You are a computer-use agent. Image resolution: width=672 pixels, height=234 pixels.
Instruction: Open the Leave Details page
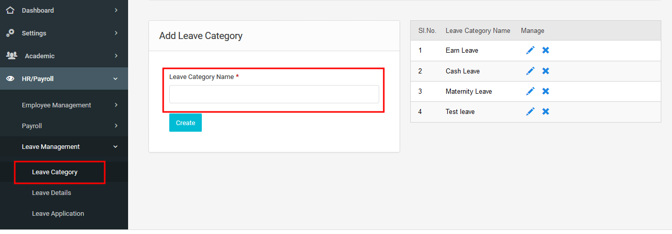click(51, 192)
